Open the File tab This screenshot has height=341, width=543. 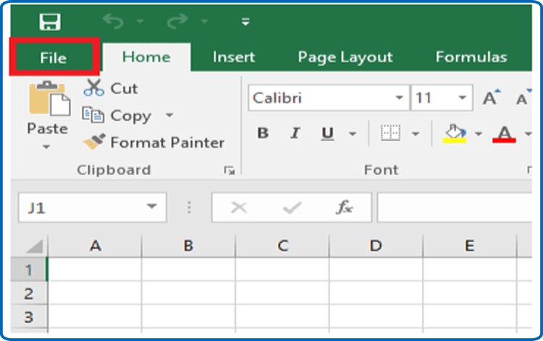pyautogui.click(x=53, y=58)
